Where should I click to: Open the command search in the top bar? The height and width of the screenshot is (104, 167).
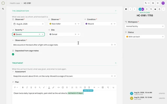click(147, 3)
